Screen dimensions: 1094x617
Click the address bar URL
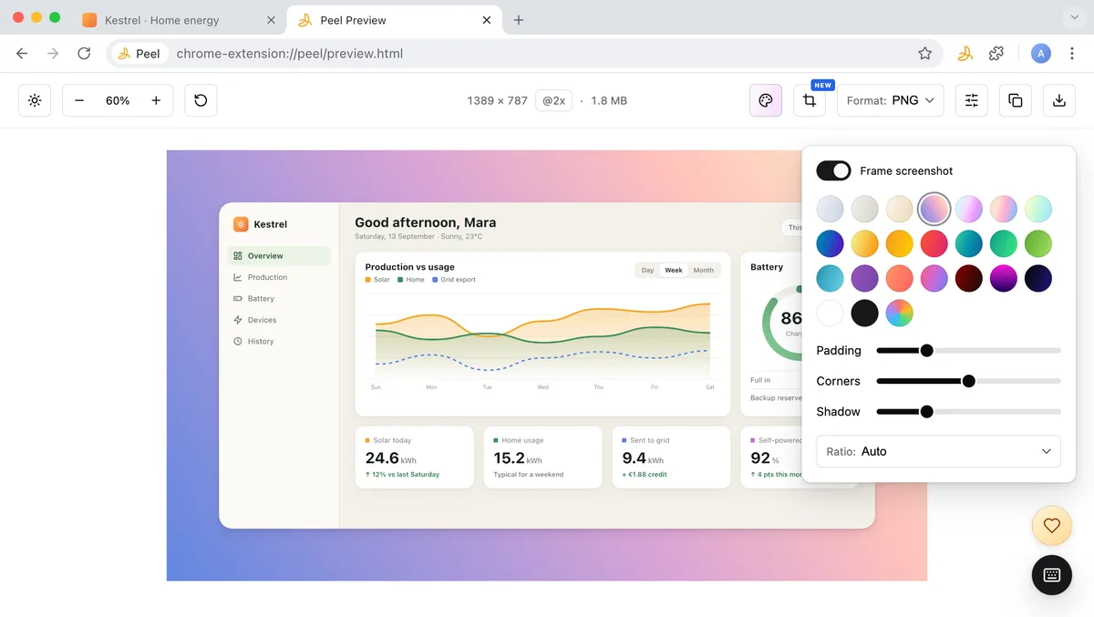(290, 54)
